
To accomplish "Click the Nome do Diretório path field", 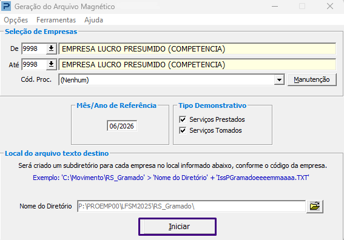I will pos(191,206).
